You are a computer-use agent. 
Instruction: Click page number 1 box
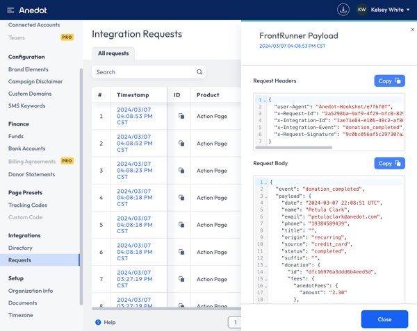point(235,322)
